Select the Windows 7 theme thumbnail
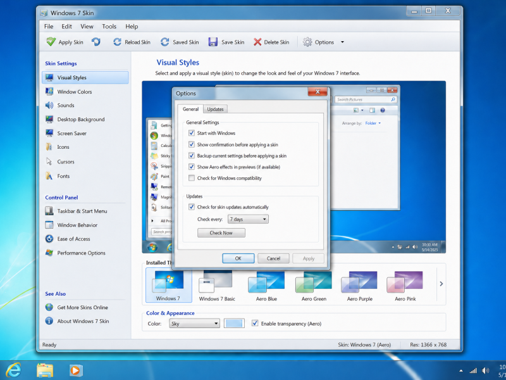The width and height of the screenshot is (506, 380). (168, 286)
